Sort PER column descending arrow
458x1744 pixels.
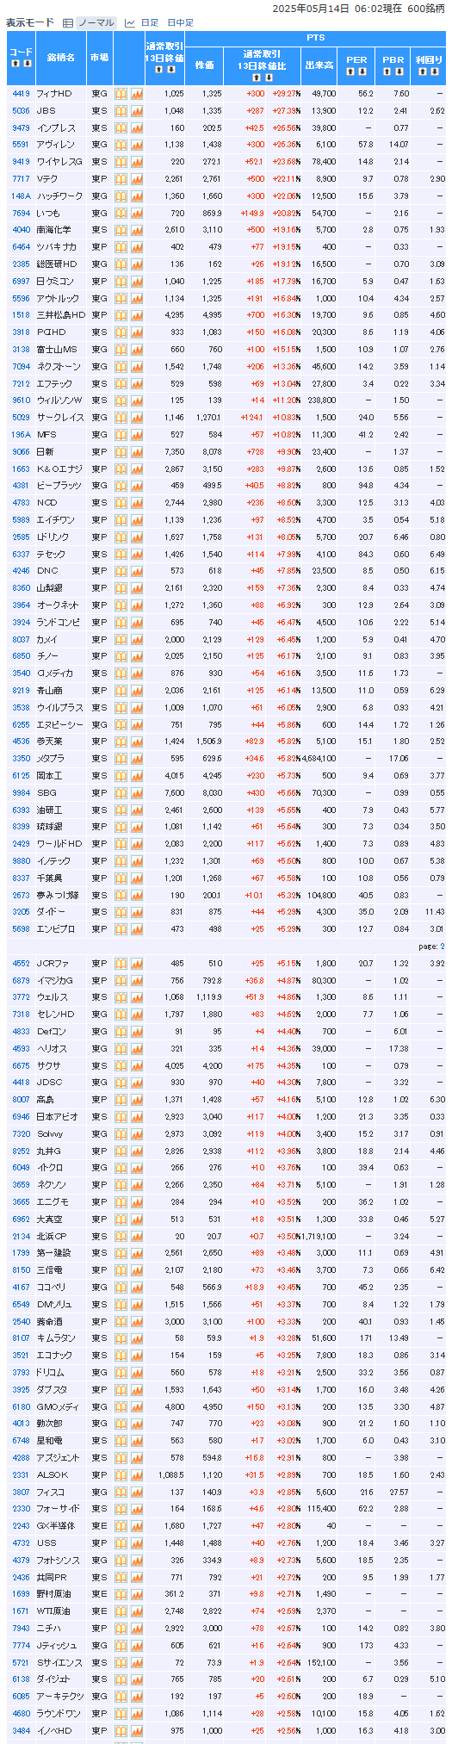click(362, 71)
